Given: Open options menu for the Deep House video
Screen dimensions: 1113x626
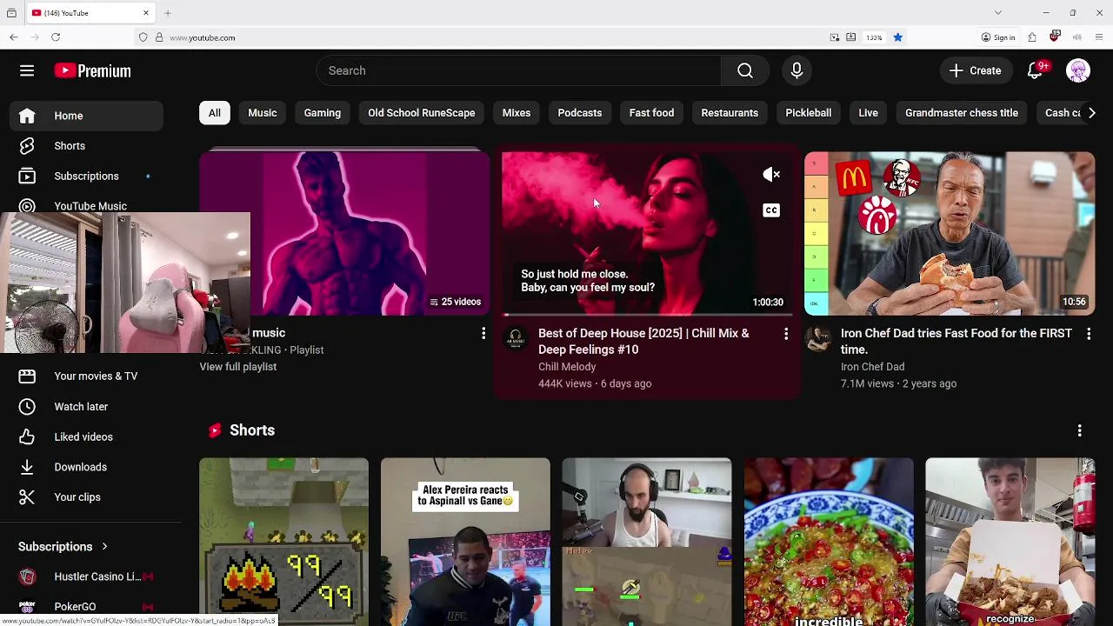Looking at the screenshot, I should click(x=786, y=334).
